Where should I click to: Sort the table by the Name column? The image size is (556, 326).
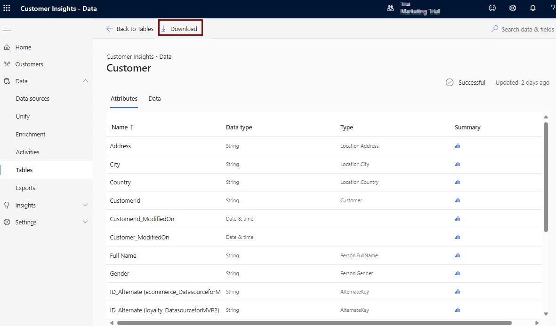click(120, 127)
